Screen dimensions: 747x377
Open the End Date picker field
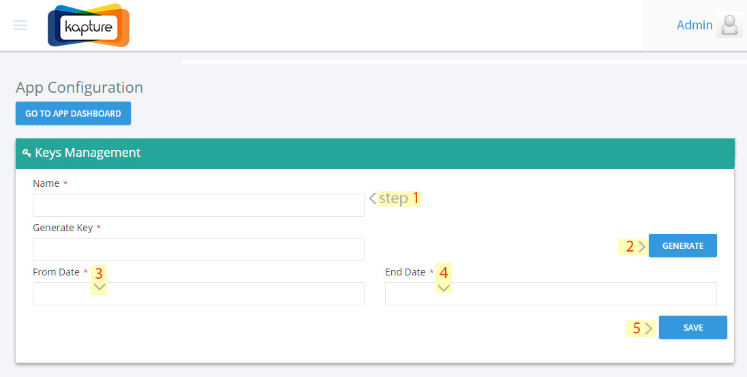[x=551, y=294]
